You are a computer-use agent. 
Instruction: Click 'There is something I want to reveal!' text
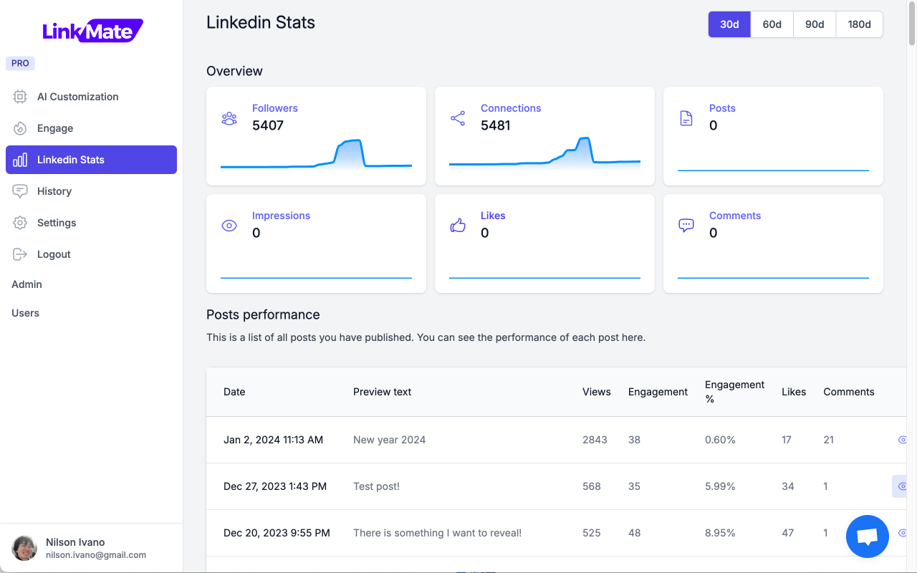pyautogui.click(x=437, y=533)
